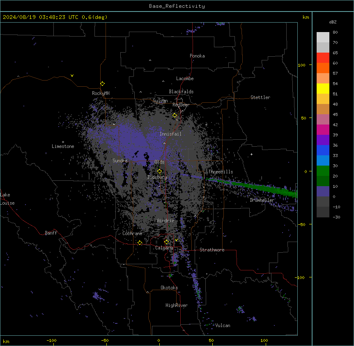The width and height of the screenshot is (354, 346).
Task: Click the yellow diamond marker near Didsbury
Action: point(159,171)
